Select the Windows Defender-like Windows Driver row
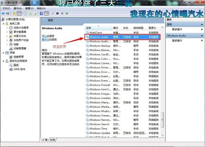Viewport: 205px width, 147px height. pyautogui.click(x=123, y=68)
